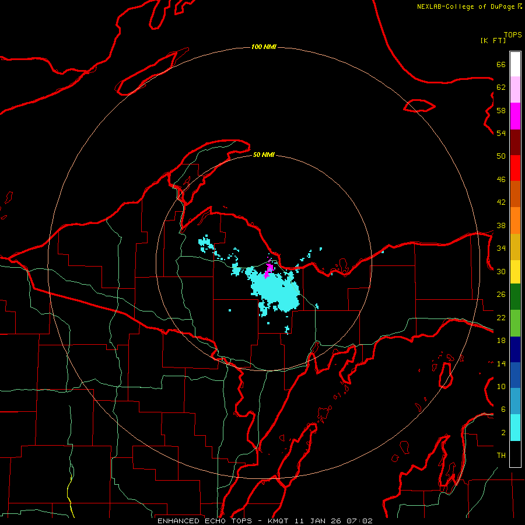525x525 pixels.
Task: Click the cyan legend swatch
Action: tap(515, 428)
